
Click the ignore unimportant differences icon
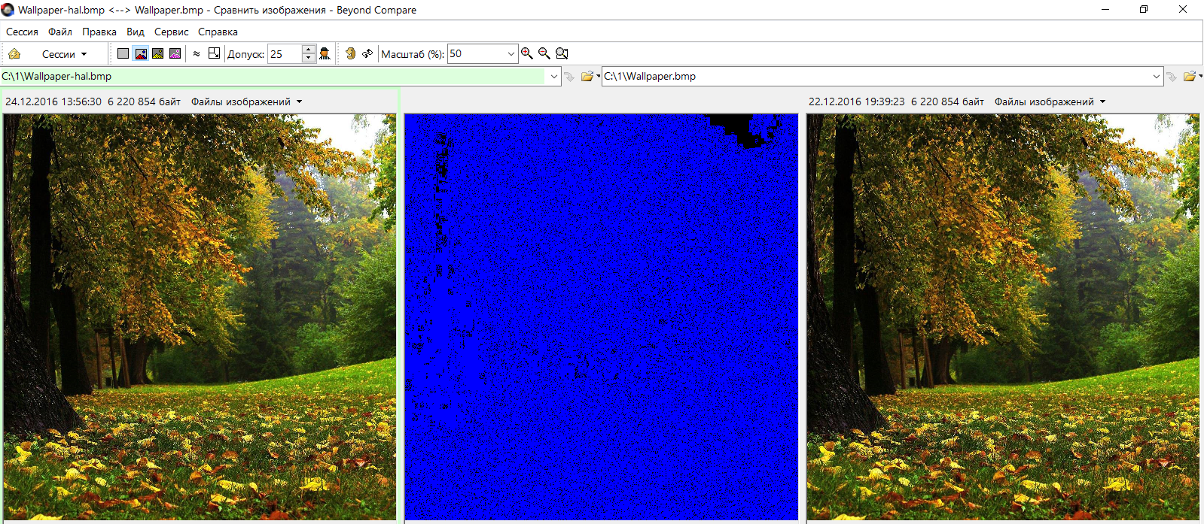pyautogui.click(x=197, y=53)
